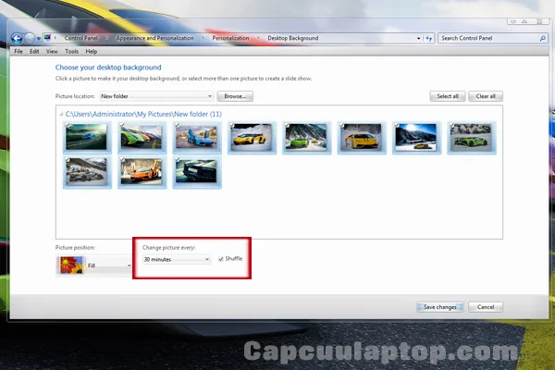Screen dimensions: 555x370
Task: Click the Forward navigation arrow
Action: pyautogui.click(x=30, y=38)
